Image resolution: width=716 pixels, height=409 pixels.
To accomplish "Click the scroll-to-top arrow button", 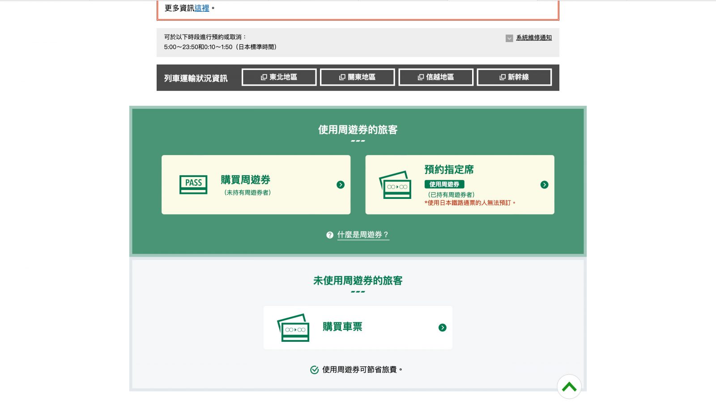I will coord(569,386).
